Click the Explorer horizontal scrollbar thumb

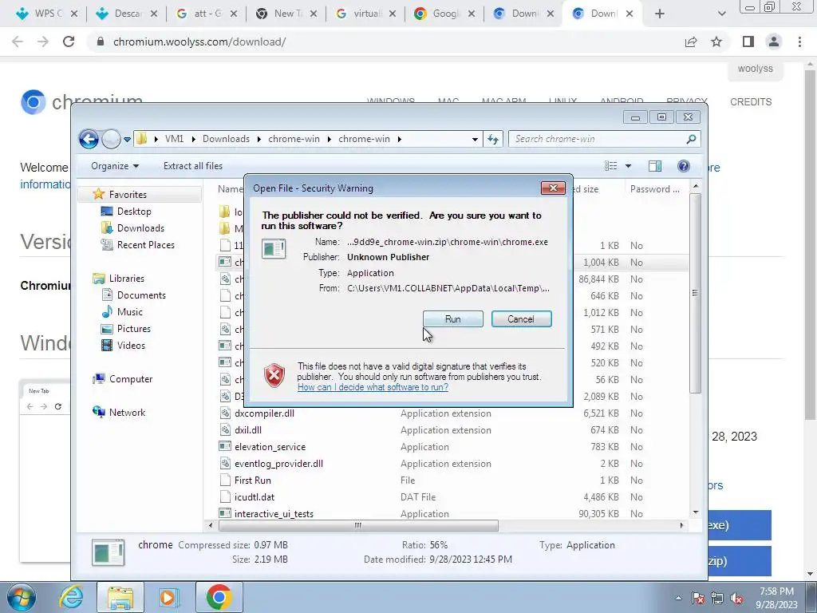tap(358, 525)
